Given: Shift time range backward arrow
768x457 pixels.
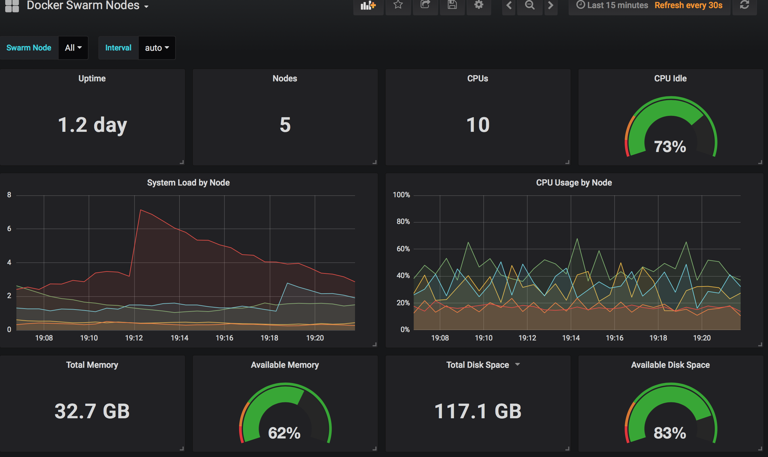Looking at the screenshot, I should coord(509,5).
